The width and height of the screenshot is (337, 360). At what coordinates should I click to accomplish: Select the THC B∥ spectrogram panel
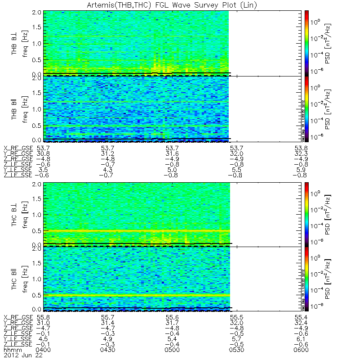pos(173,279)
